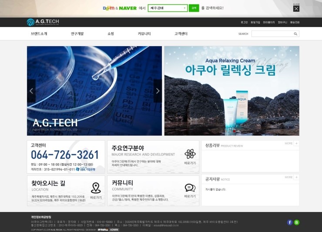Click the 상품리뷰 PRODUCT REVIEW heading
This screenshot has width=322, height=232.
point(224,146)
